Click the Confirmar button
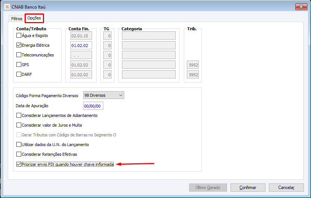Viewport: 311px width, 198px height. coord(248,188)
